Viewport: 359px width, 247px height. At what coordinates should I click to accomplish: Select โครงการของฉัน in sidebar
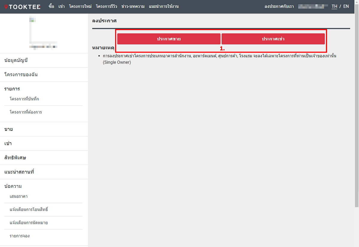tap(21, 75)
